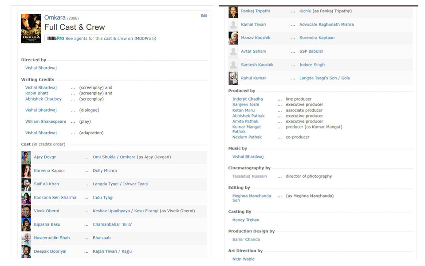Open Ajay Devgn's cast photo
425x266 pixels.
click(x=26, y=157)
